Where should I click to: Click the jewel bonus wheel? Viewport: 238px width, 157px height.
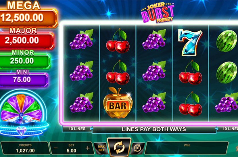21,108
